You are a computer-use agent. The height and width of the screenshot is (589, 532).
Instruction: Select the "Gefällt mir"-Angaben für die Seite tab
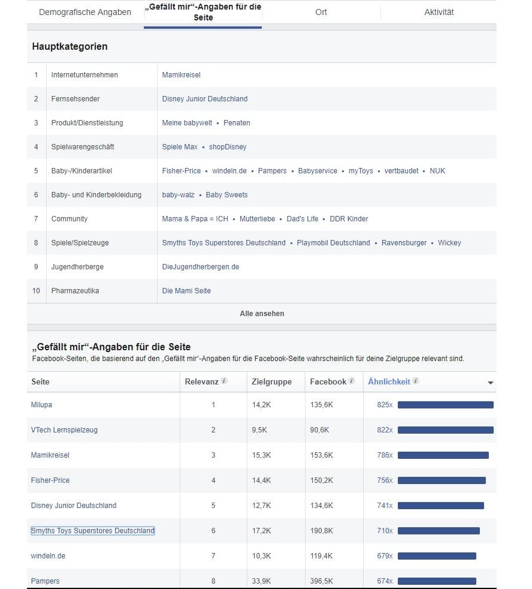click(x=203, y=12)
